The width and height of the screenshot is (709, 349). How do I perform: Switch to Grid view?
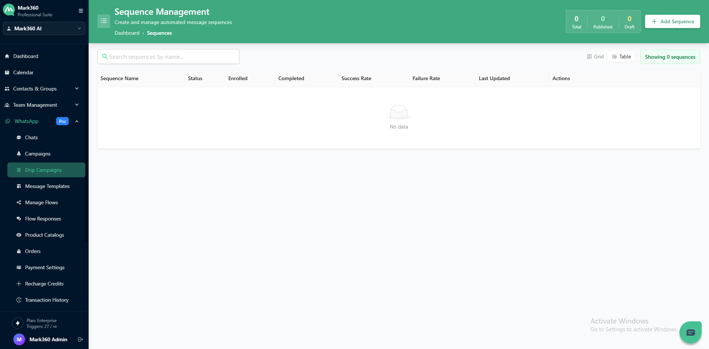point(595,57)
